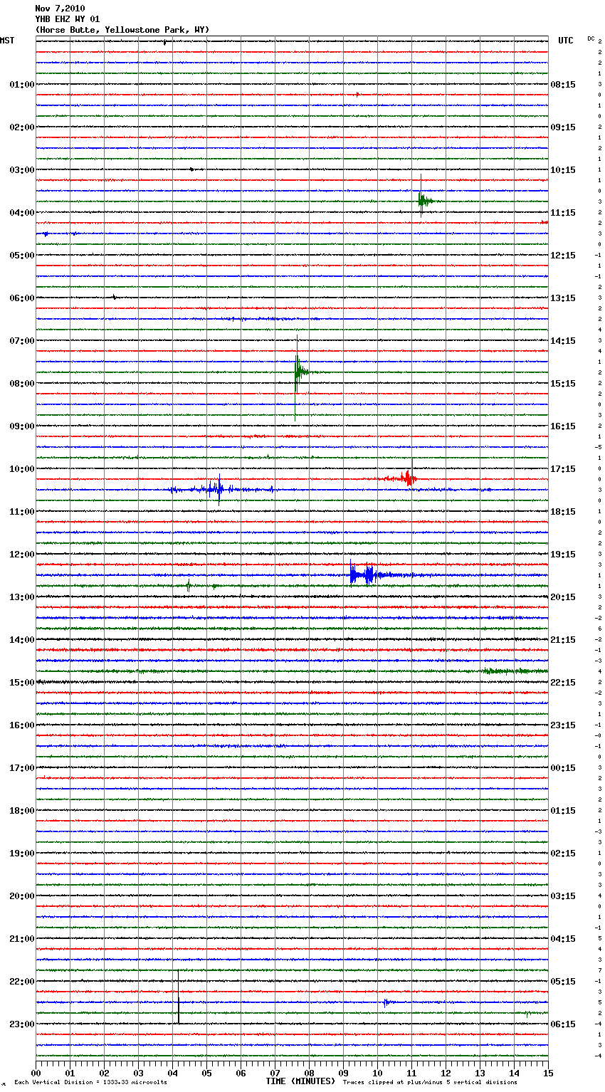Screen dimensions: 605x1092
Task: Click the '00' minute label on bottom axis
Action: click(x=36, y=1073)
